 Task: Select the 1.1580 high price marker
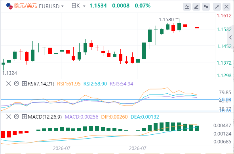tap(166, 20)
